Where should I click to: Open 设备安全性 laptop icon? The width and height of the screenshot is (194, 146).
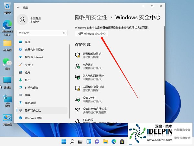coord(78,99)
